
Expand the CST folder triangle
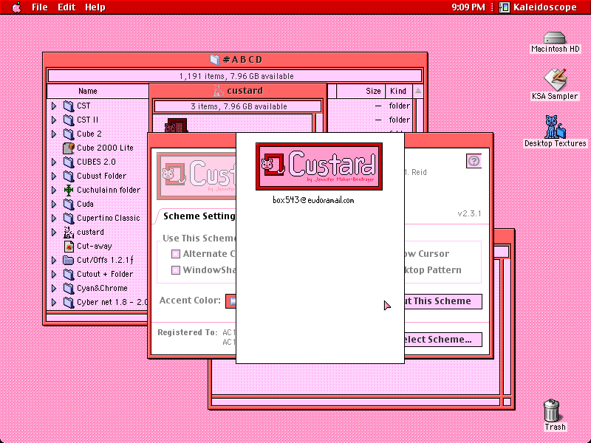click(54, 106)
